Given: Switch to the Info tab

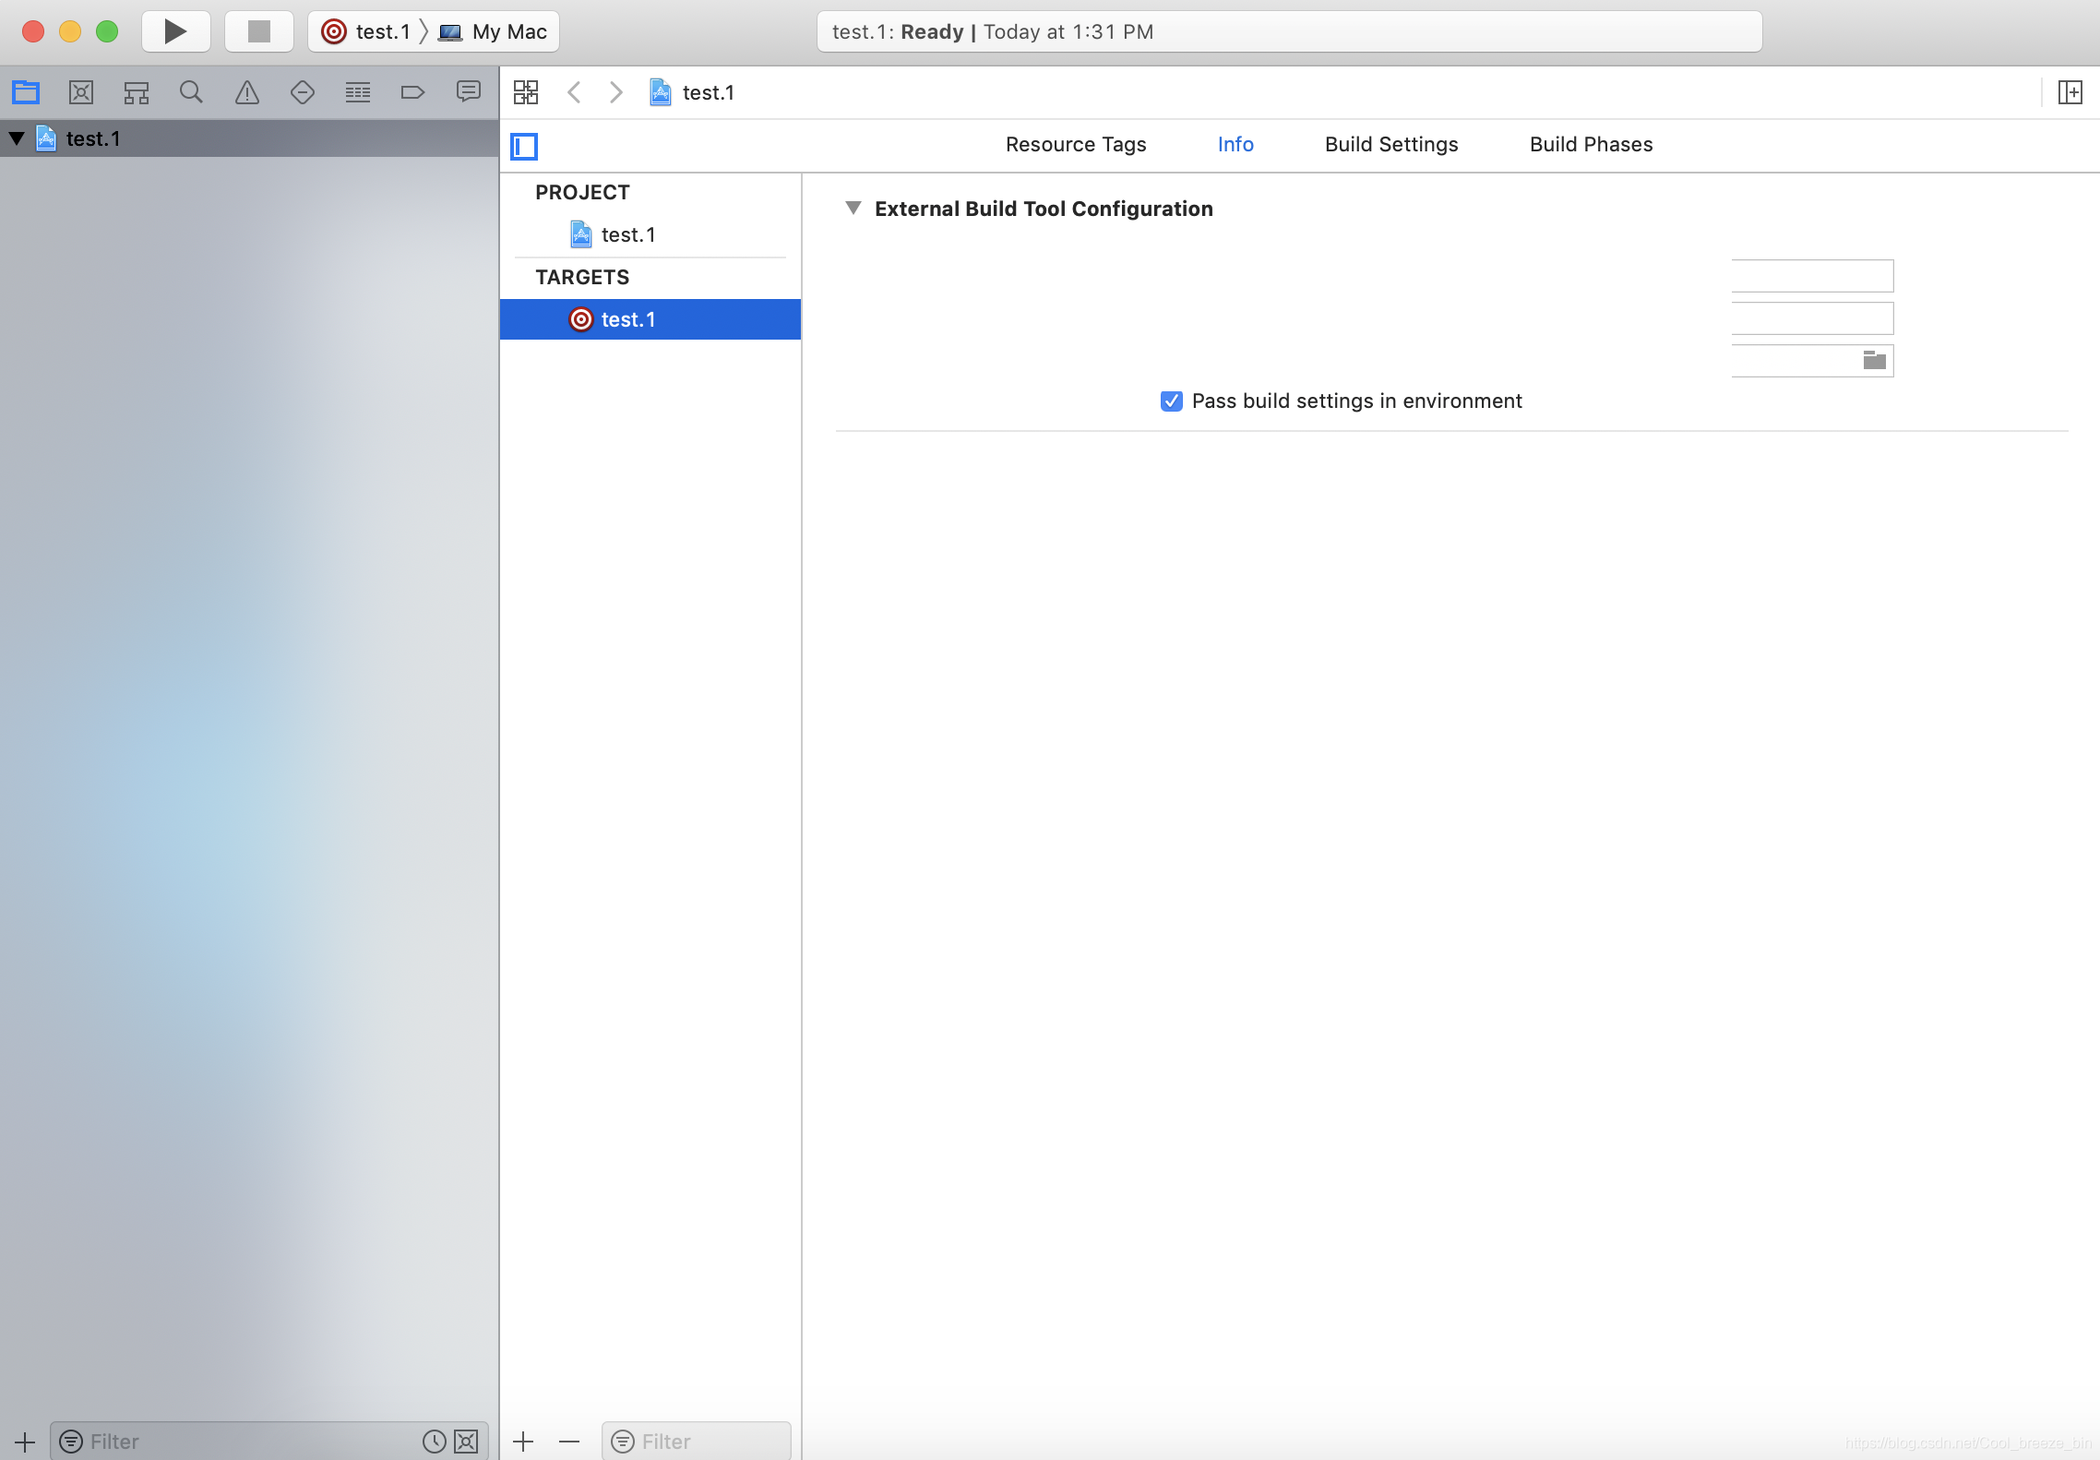Looking at the screenshot, I should pos(1235,144).
